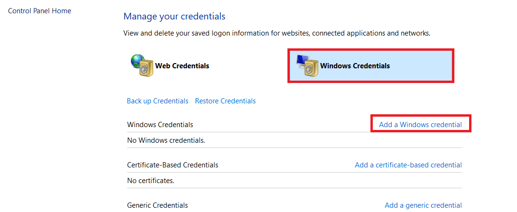Add a generic credential
The height and width of the screenshot is (212, 517).
tap(424, 205)
